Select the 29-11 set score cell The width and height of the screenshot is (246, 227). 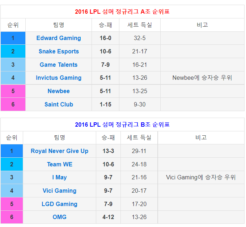click(x=139, y=151)
